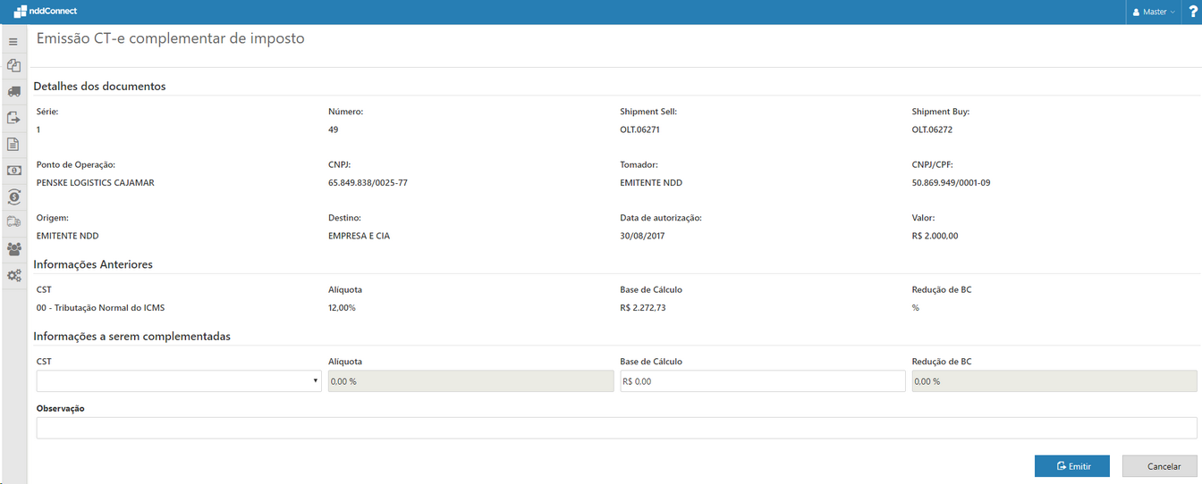
Task: Select the CNPJ value 65.849.838/0025-77
Action: (368, 182)
